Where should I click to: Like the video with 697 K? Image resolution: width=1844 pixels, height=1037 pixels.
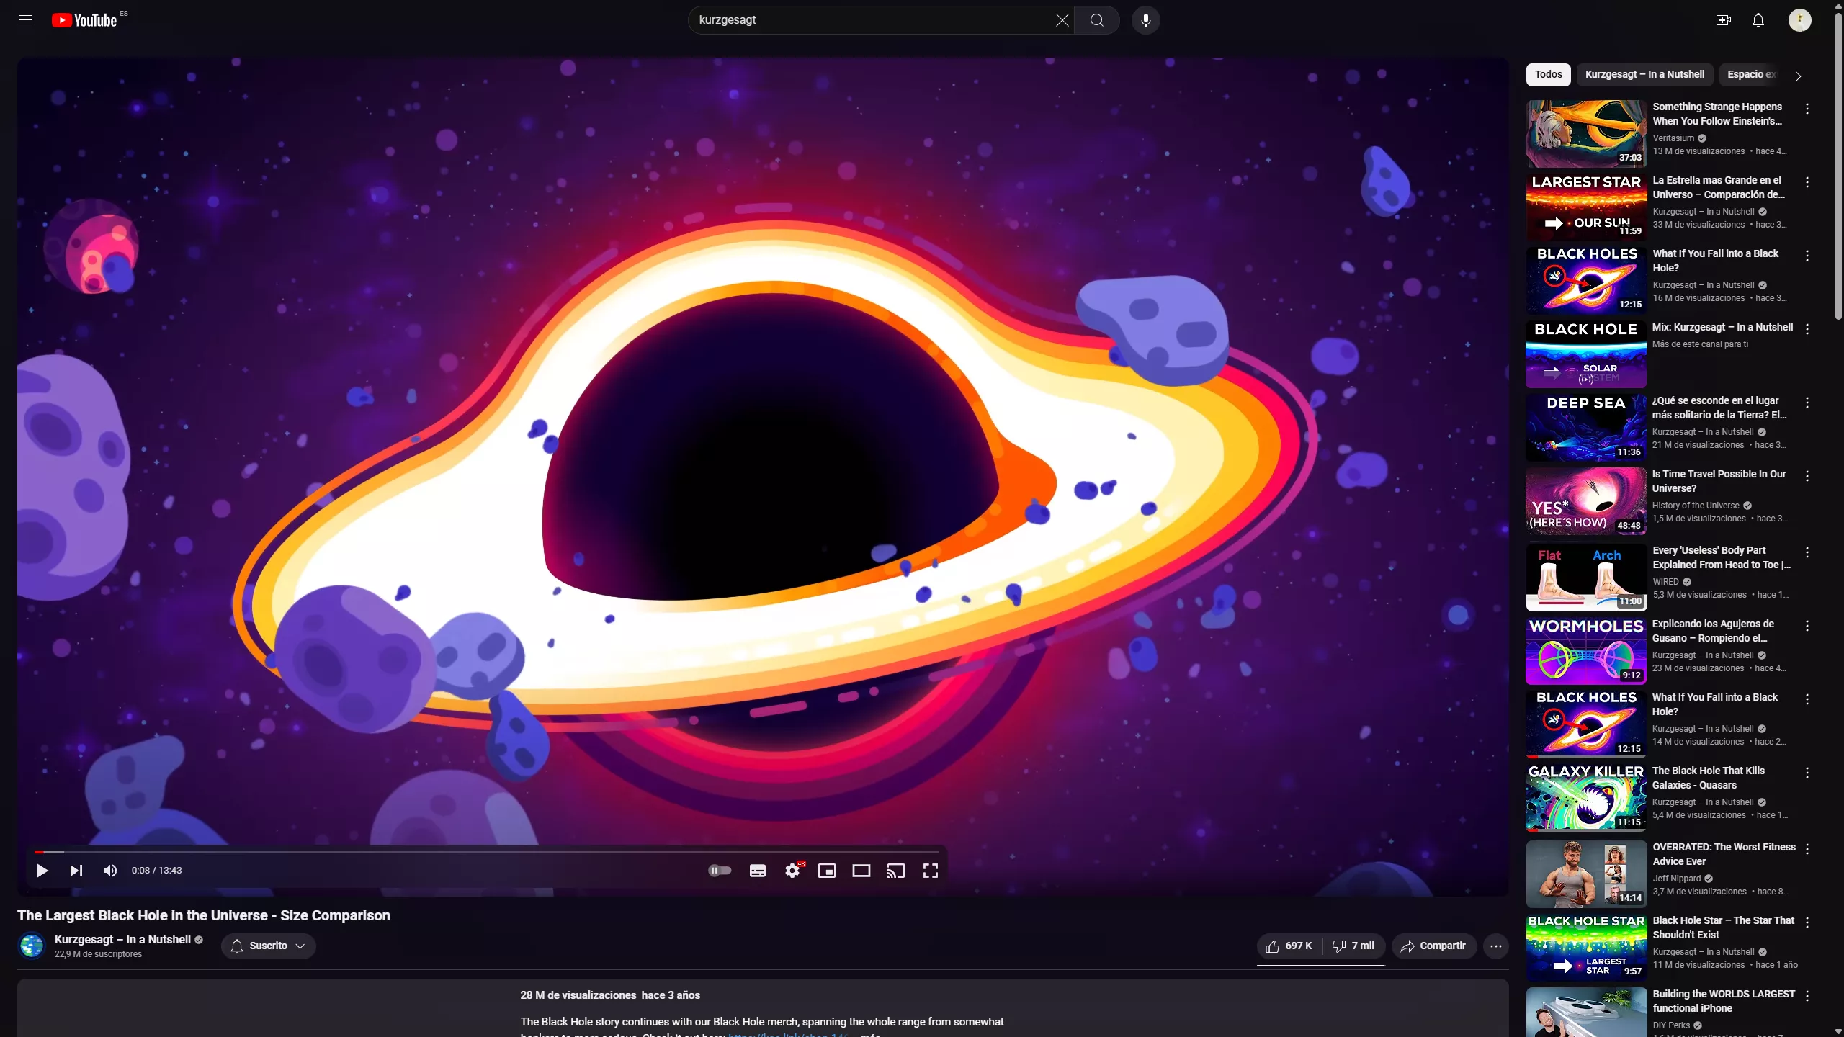pos(1289,946)
